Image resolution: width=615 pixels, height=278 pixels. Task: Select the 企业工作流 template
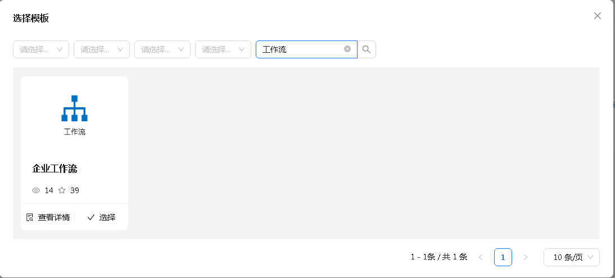click(101, 217)
